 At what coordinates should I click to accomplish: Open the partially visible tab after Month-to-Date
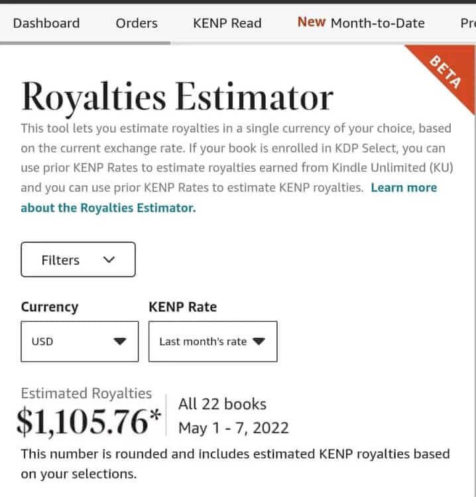(467, 23)
